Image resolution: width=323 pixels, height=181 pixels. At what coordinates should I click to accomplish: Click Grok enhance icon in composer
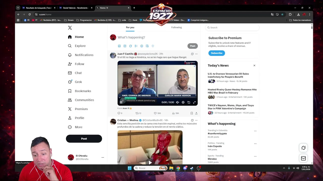click(130, 46)
